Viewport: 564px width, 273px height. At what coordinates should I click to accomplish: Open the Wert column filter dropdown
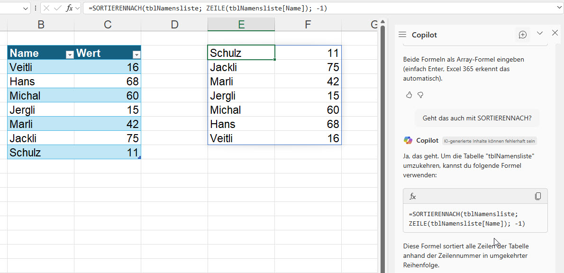tap(136, 55)
